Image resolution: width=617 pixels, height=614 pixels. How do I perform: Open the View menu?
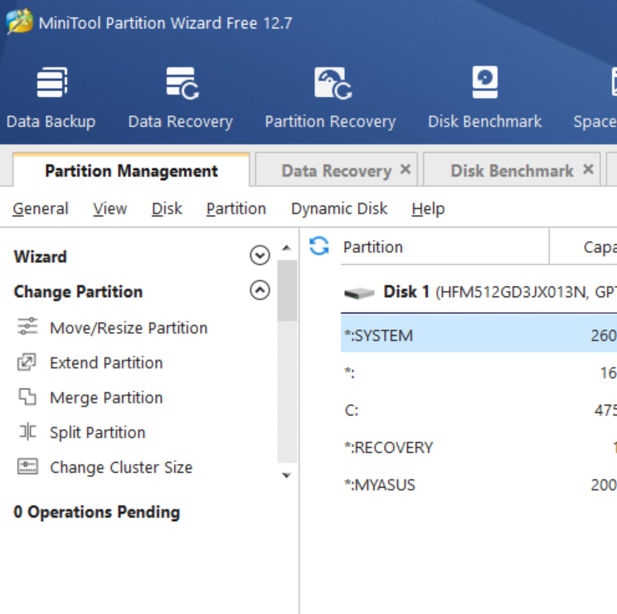(x=109, y=208)
